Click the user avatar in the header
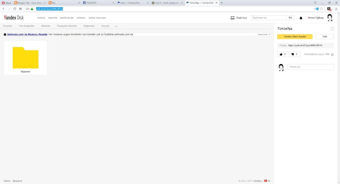340x184 pixels. pos(330,18)
